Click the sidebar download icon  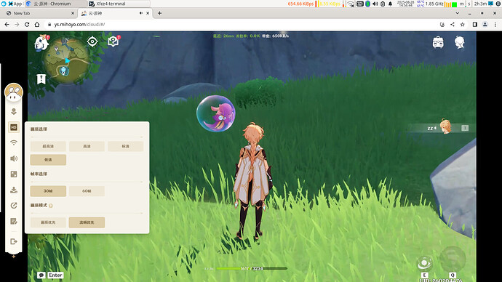(14, 190)
